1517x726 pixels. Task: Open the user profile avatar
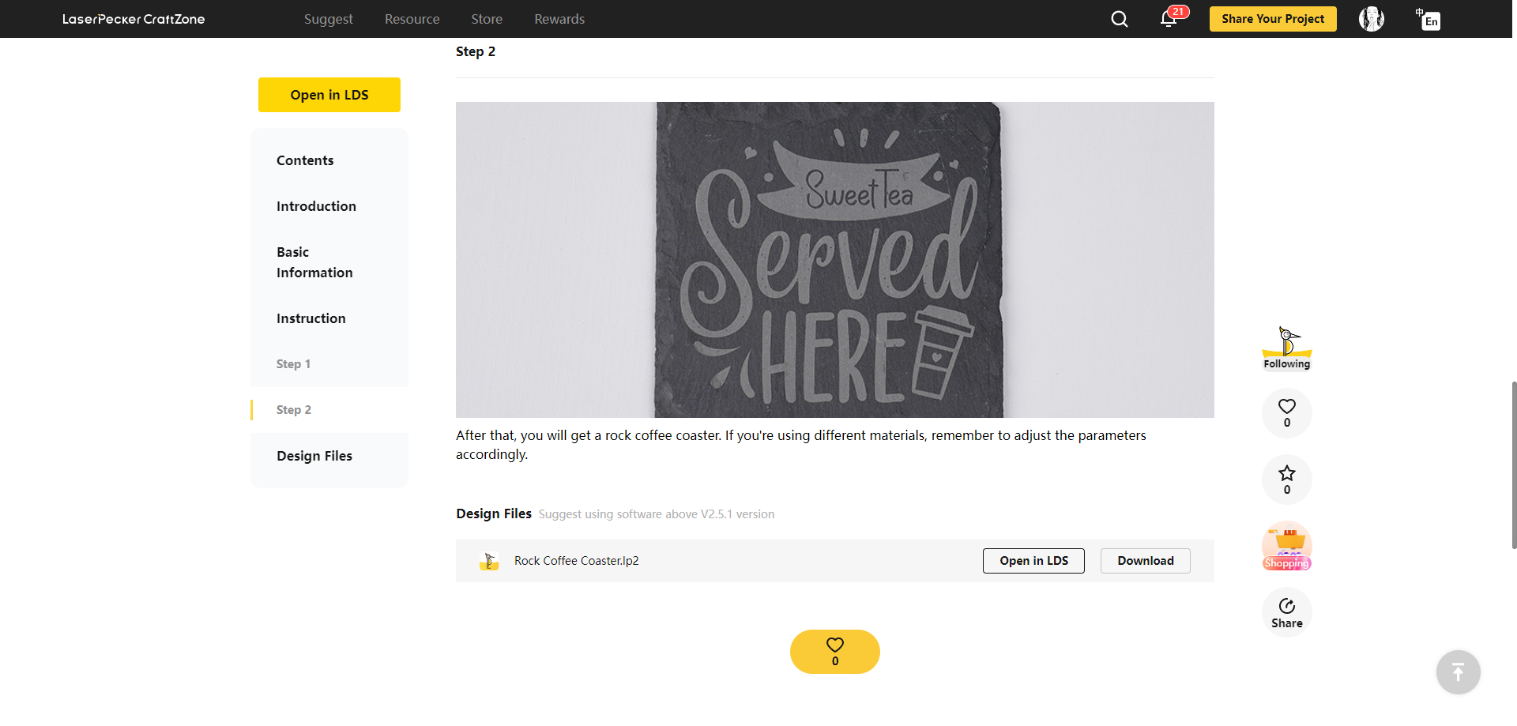pos(1372,19)
